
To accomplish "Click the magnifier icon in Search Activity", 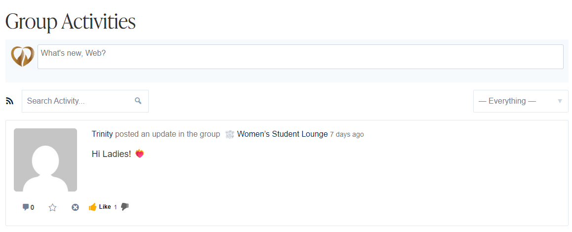I will pyautogui.click(x=138, y=101).
